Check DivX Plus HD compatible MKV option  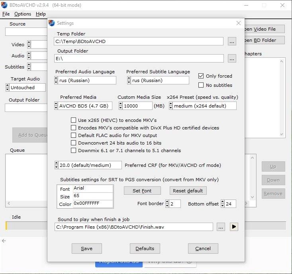point(74,128)
